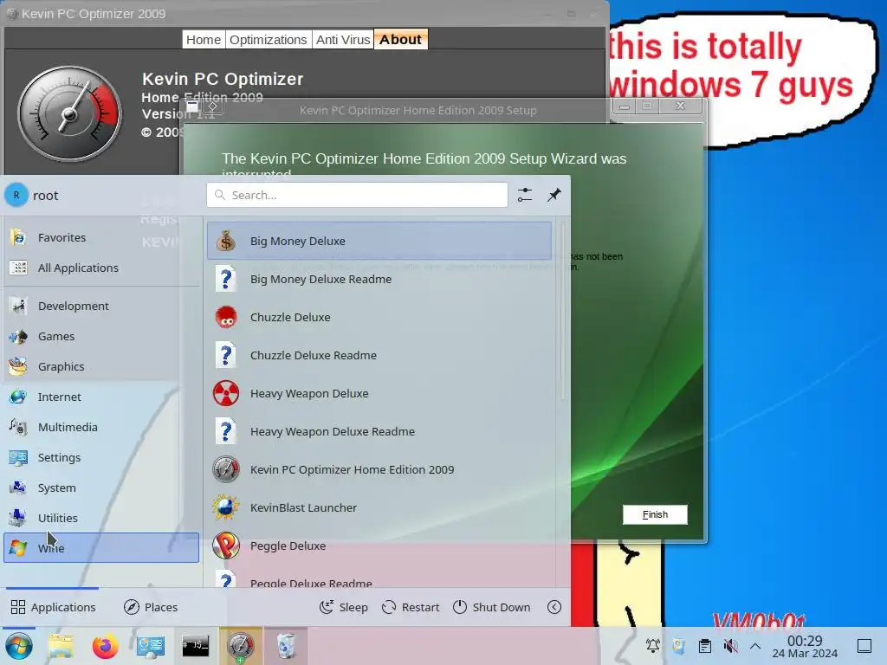Viewport: 887px width, 665px height.
Task: Expand hidden system tray icons
Action: (x=755, y=646)
